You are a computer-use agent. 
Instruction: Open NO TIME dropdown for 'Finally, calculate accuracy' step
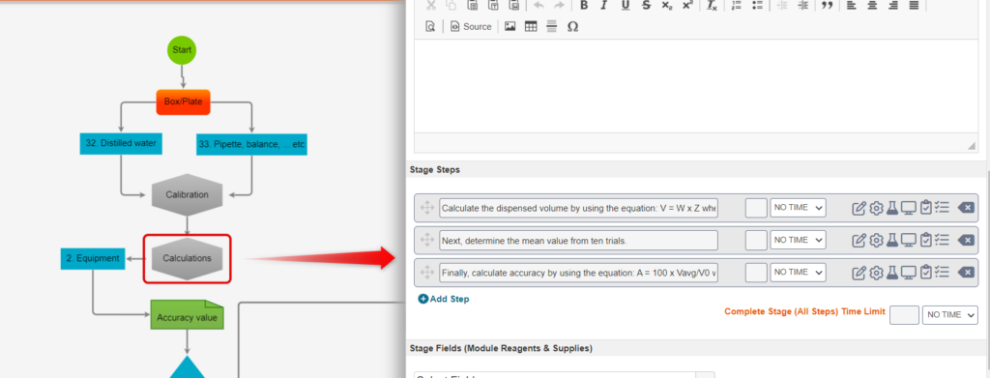click(798, 273)
